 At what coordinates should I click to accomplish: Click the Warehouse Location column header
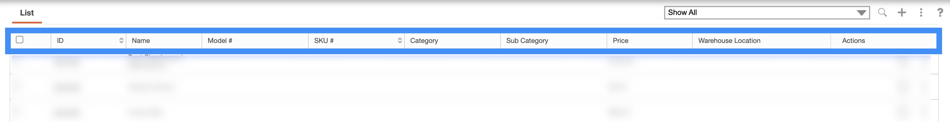729,40
